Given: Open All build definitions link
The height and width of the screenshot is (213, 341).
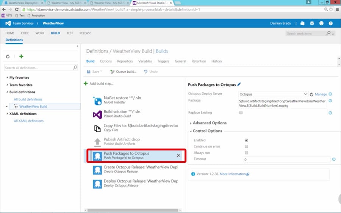Looking at the screenshot, I should [x=28, y=99].
